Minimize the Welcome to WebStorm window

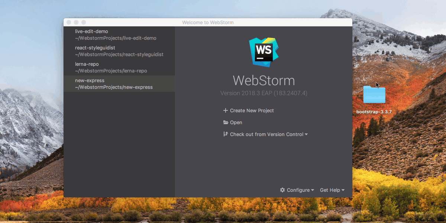(76, 22)
